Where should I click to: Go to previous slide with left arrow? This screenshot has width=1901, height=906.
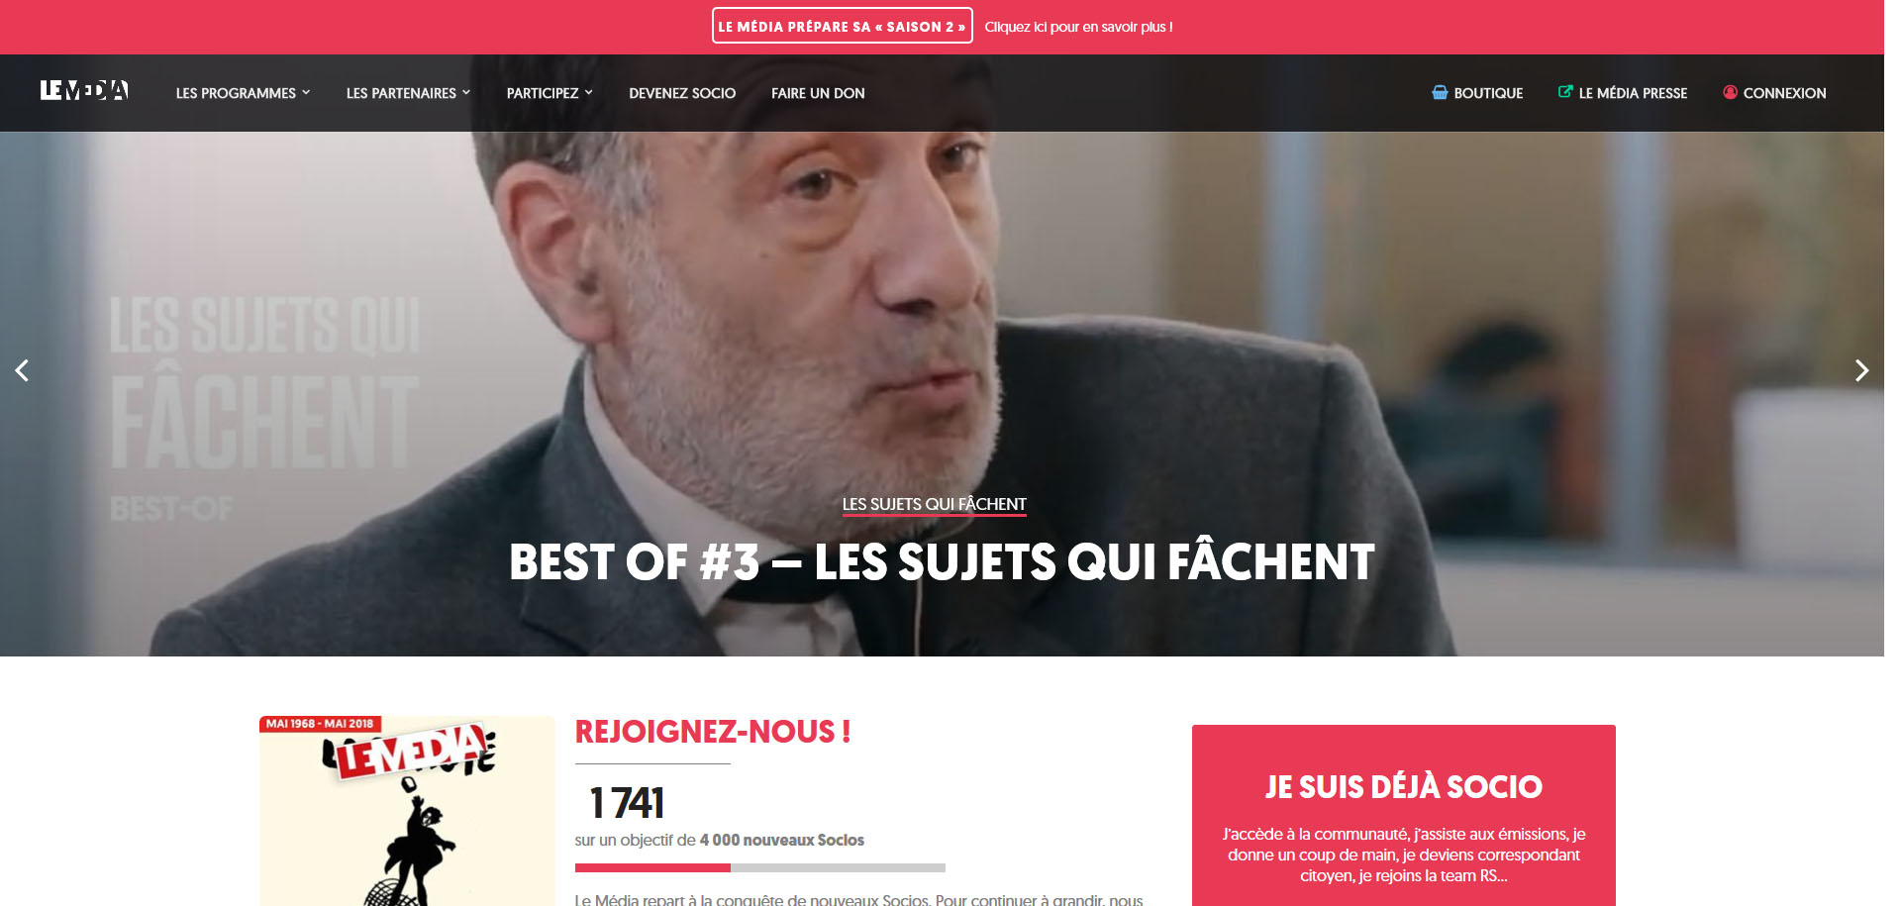tap(22, 370)
